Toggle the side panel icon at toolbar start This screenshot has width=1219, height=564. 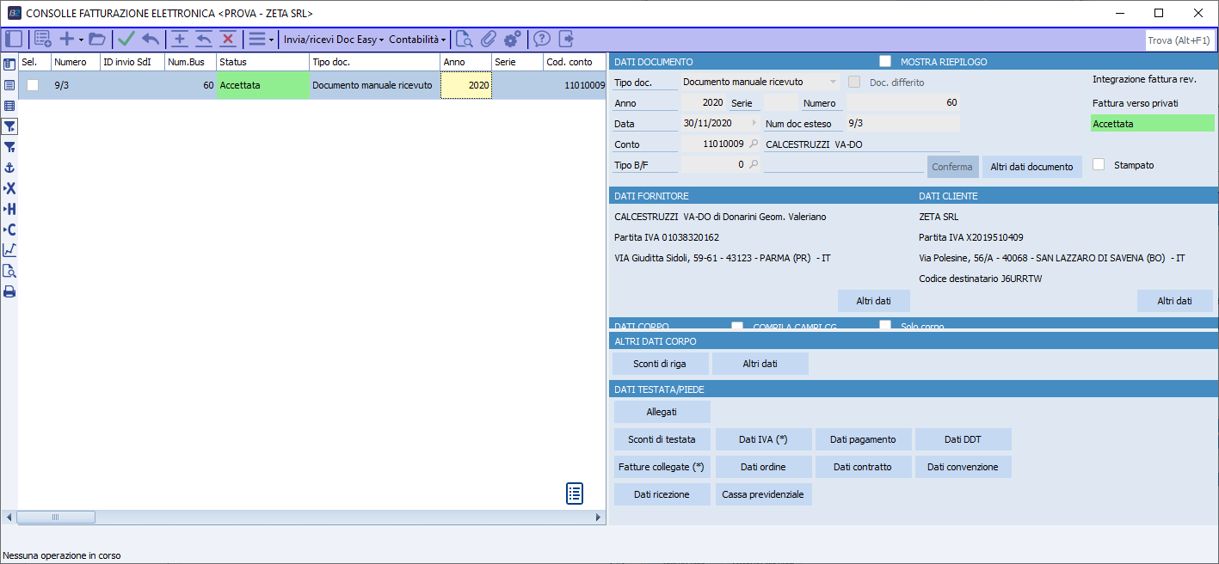pyautogui.click(x=13, y=39)
